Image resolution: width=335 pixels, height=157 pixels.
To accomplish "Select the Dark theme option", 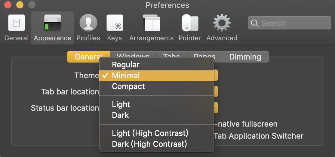I will 120,115.
